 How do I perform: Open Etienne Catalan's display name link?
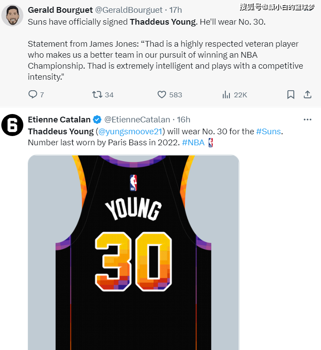(x=59, y=120)
